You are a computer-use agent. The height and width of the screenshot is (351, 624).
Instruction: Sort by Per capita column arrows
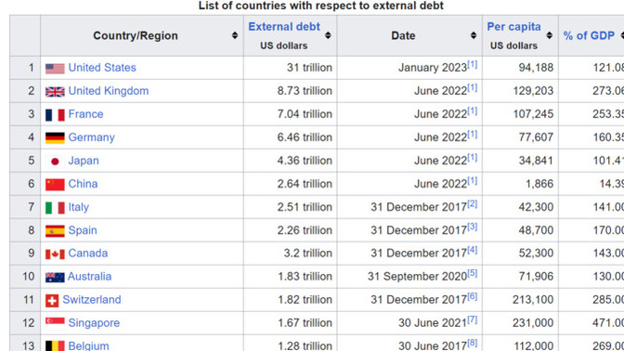pyautogui.click(x=549, y=35)
